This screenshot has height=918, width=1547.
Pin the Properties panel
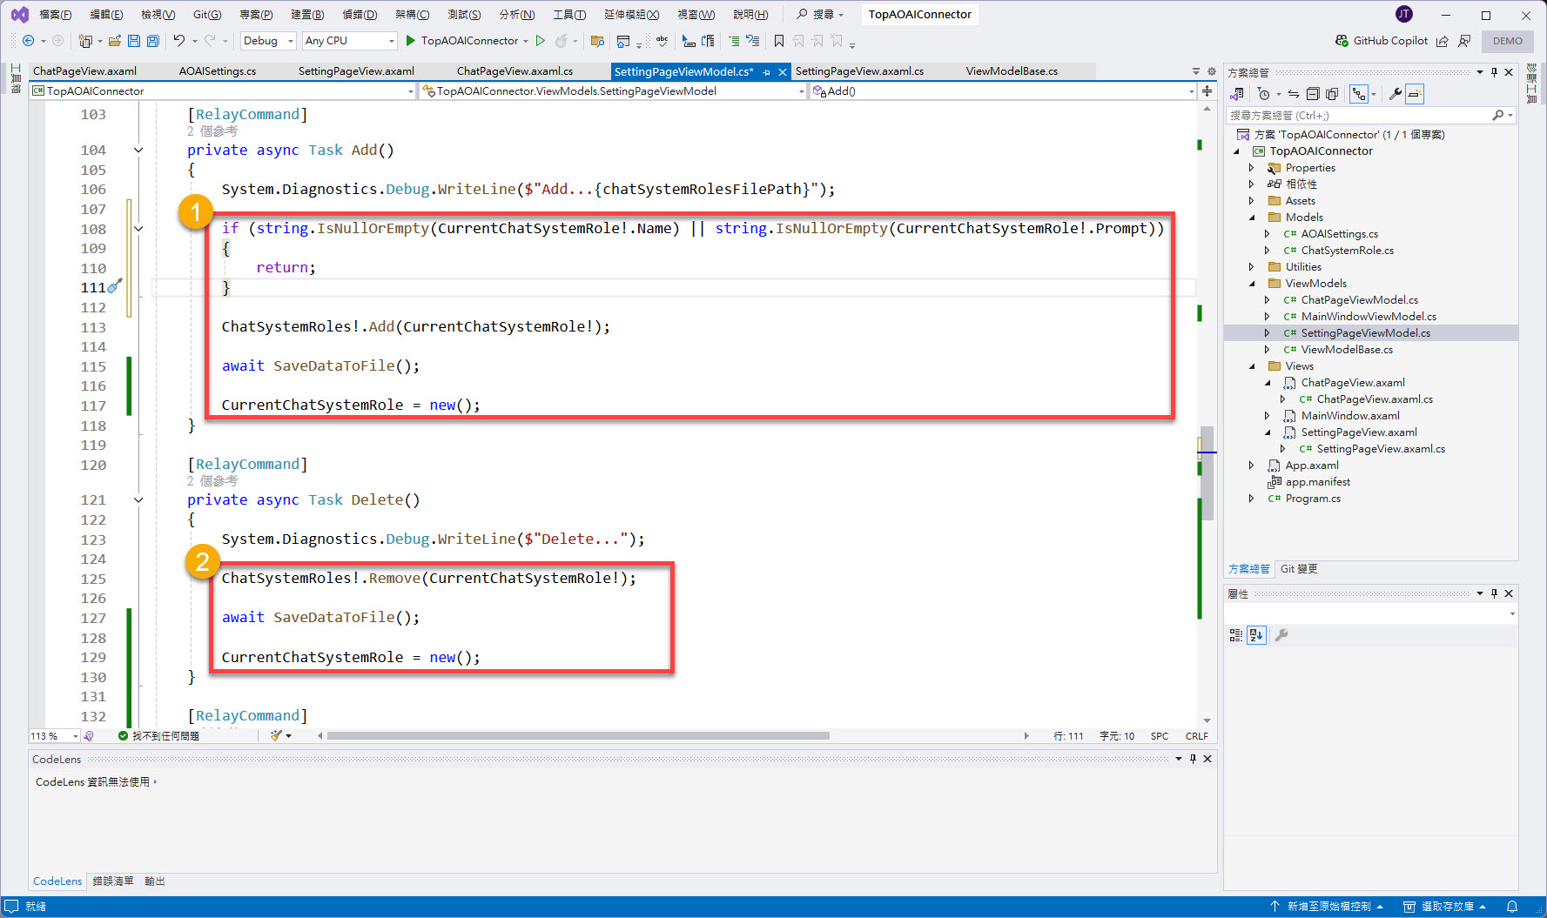tap(1495, 593)
